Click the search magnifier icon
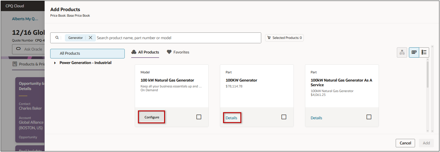This screenshot has width=440, height=152. [57, 38]
